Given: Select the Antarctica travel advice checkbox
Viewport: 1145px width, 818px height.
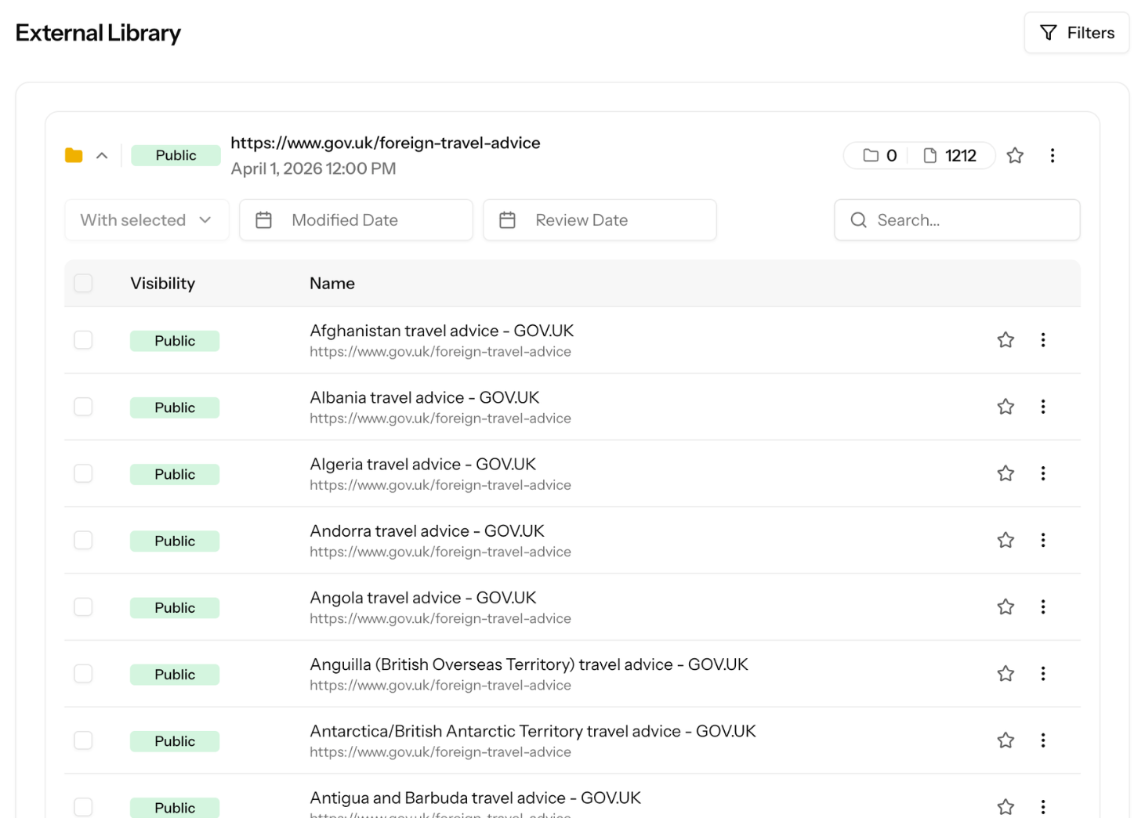Looking at the screenshot, I should [83, 740].
